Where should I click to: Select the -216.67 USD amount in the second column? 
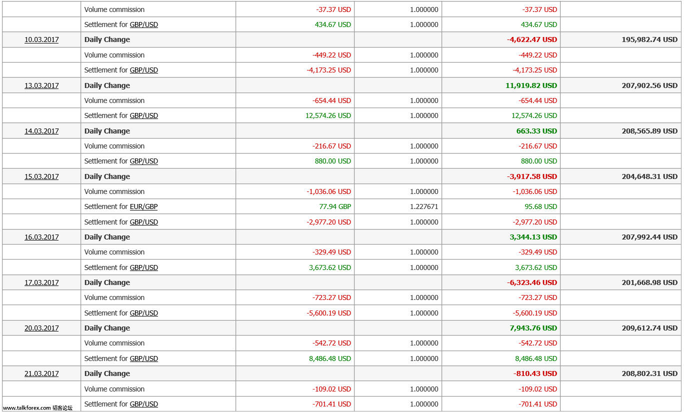pyautogui.click(x=331, y=146)
